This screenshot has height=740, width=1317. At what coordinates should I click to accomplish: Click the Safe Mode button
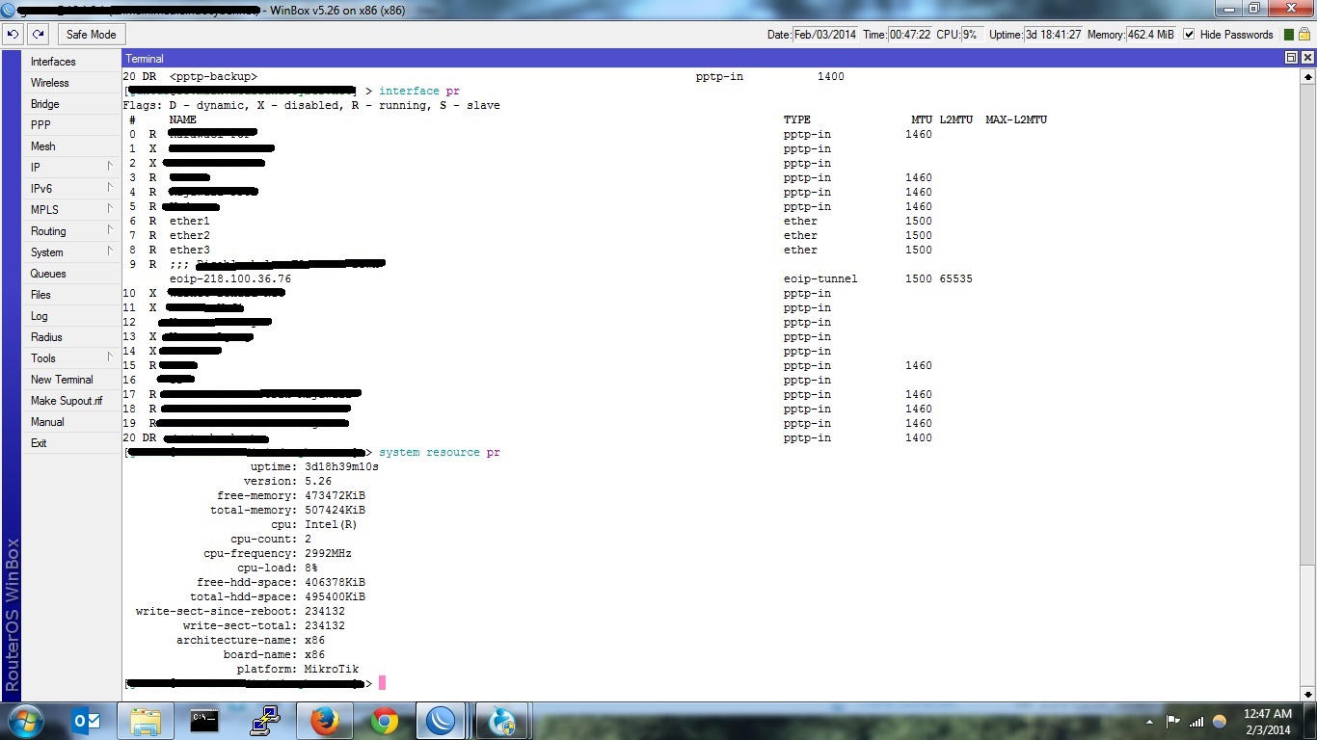[x=91, y=34]
